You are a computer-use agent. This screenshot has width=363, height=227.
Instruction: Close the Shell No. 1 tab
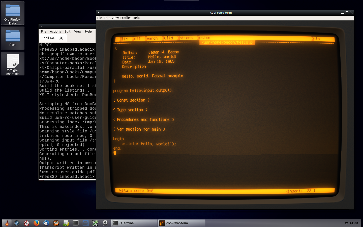point(61,38)
